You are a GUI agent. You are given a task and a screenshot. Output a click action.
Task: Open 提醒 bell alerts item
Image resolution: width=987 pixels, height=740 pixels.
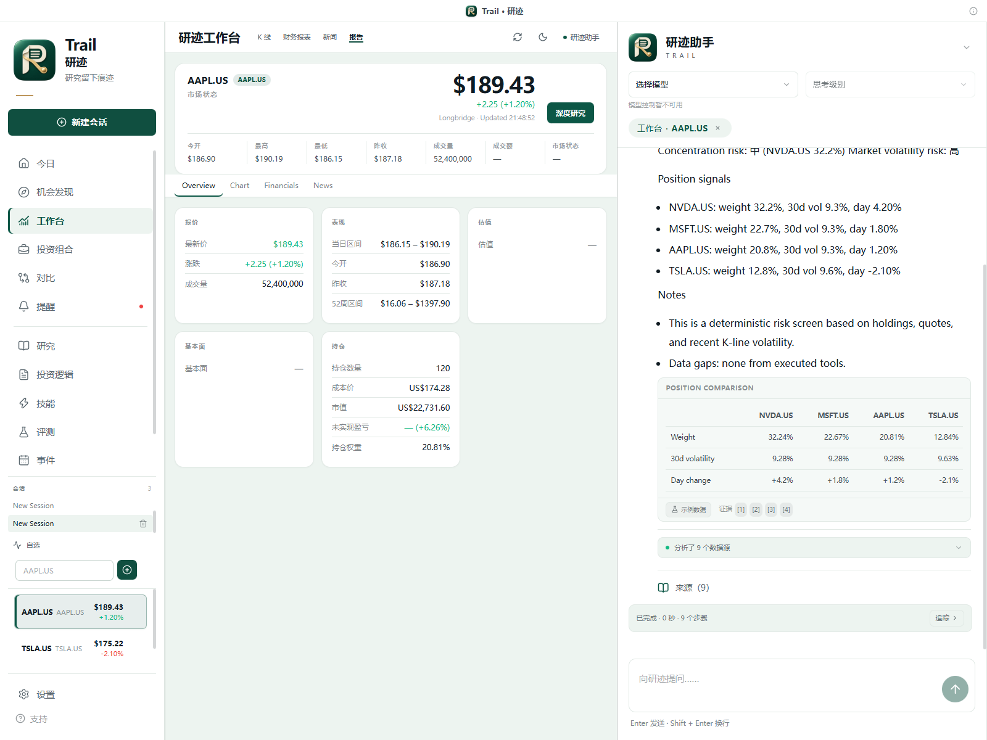[x=81, y=306]
